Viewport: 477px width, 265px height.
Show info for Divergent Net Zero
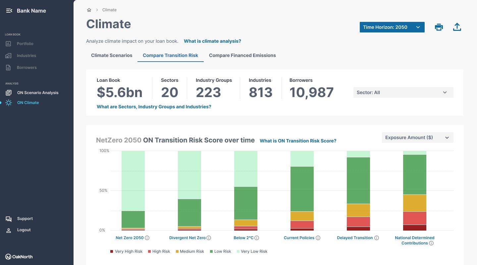point(209,238)
